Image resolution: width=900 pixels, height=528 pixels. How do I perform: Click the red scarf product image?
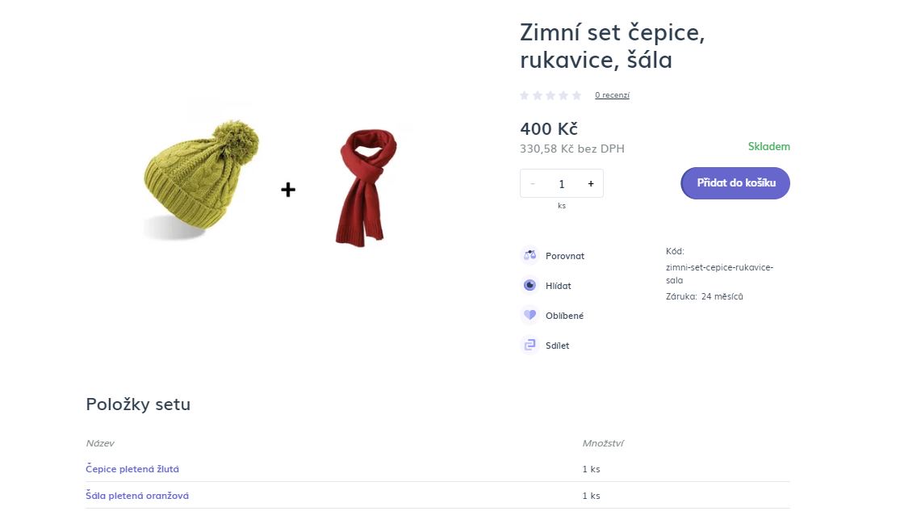point(365,186)
